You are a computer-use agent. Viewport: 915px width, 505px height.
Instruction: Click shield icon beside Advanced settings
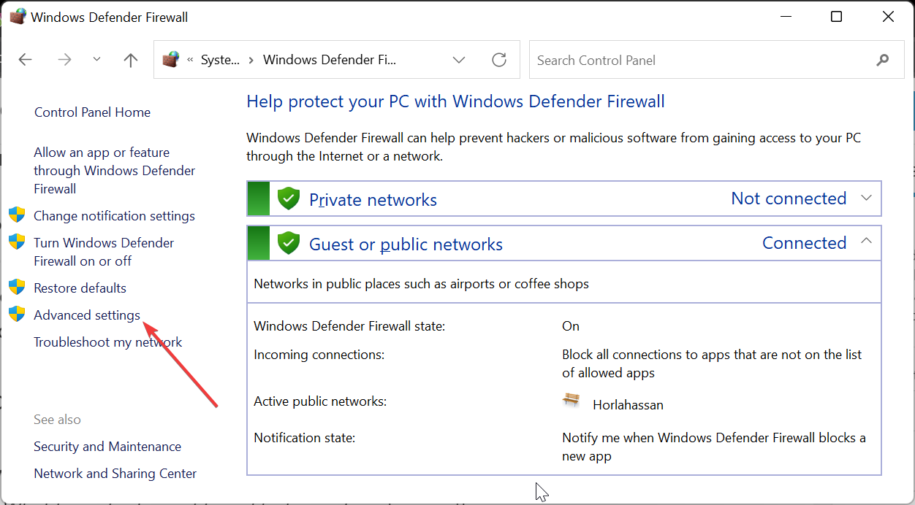pyautogui.click(x=17, y=315)
